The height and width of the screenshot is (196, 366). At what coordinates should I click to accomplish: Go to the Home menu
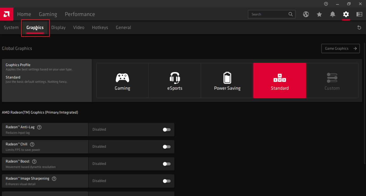tap(24, 14)
